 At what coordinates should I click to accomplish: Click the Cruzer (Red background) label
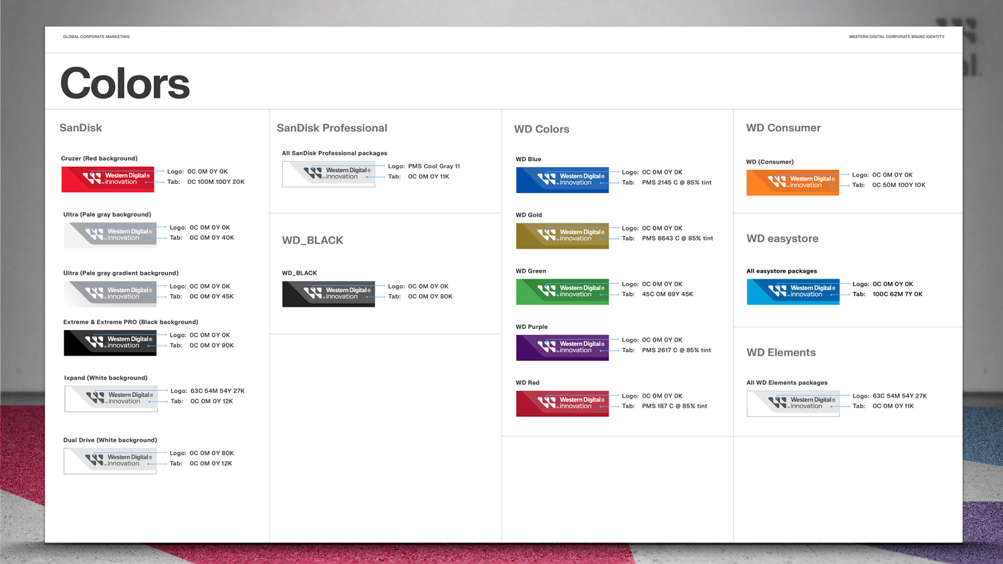[x=99, y=158]
